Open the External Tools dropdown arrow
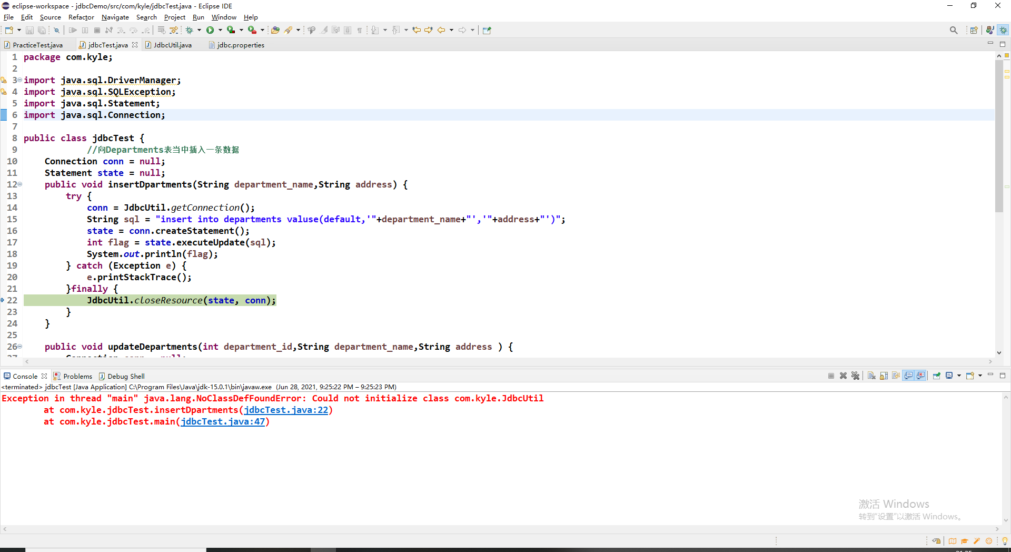 [x=262, y=30]
